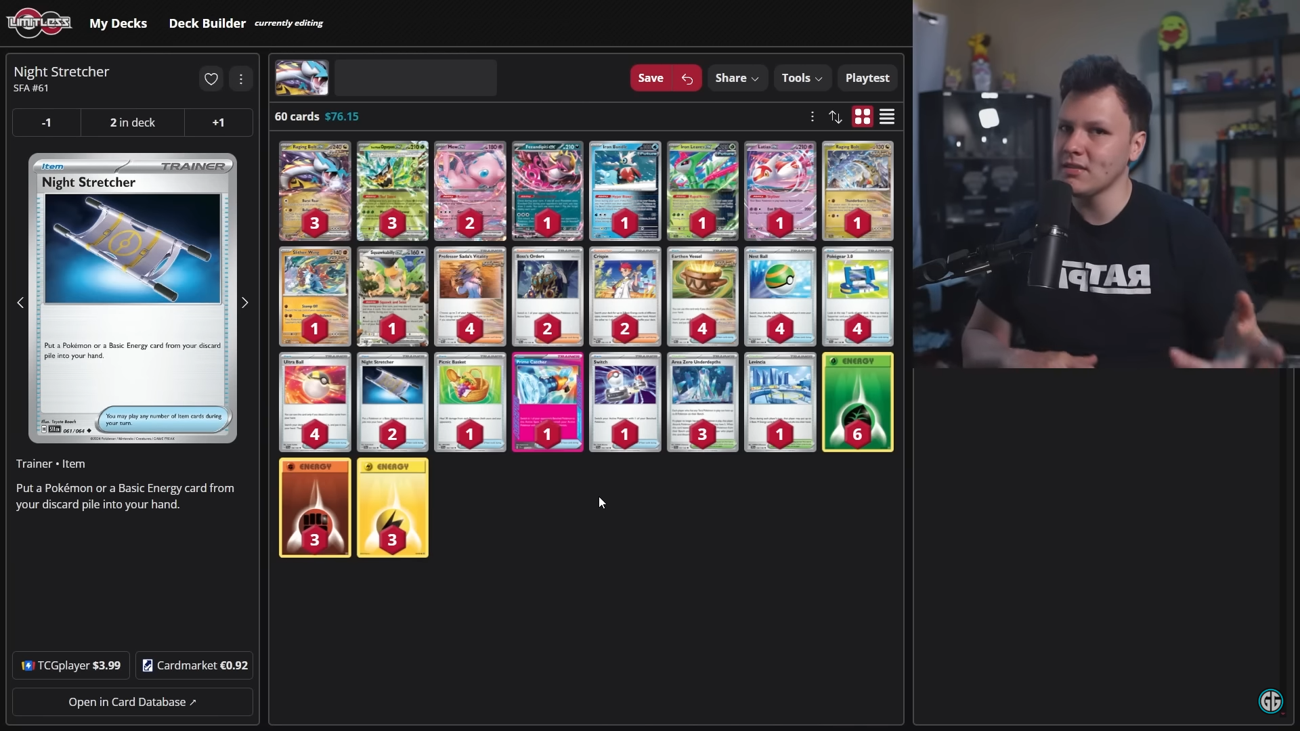Select the Mew ex card
The height and width of the screenshot is (731, 1300).
pyautogui.click(x=470, y=191)
